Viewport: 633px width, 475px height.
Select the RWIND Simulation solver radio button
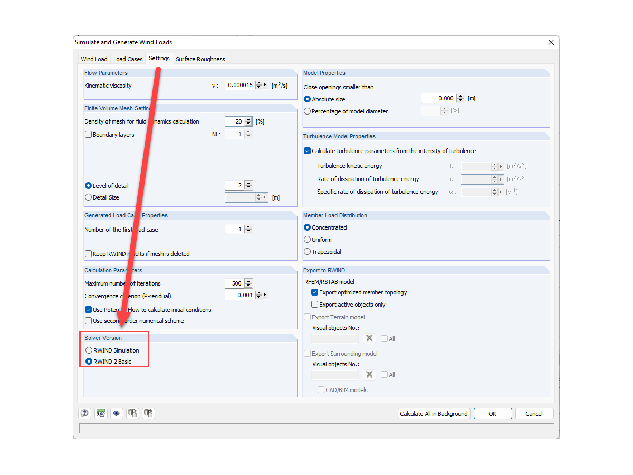click(x=89, y=350)
